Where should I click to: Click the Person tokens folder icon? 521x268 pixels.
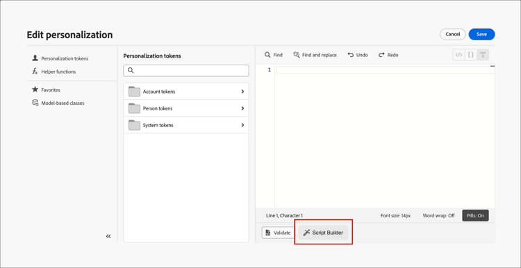coord(134,108)
